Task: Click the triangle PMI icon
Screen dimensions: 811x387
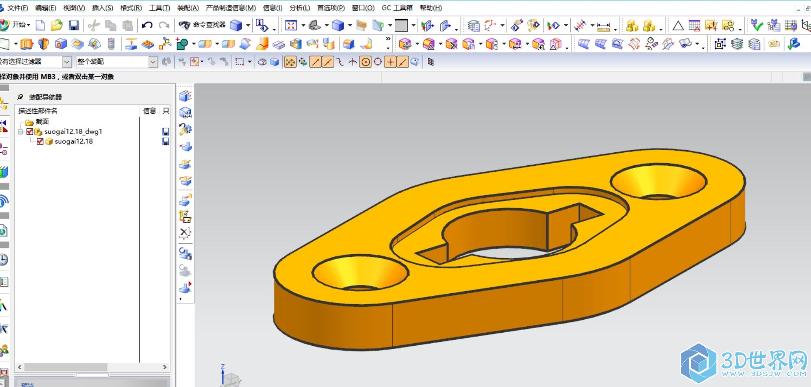Action: [x=678, y=26]
